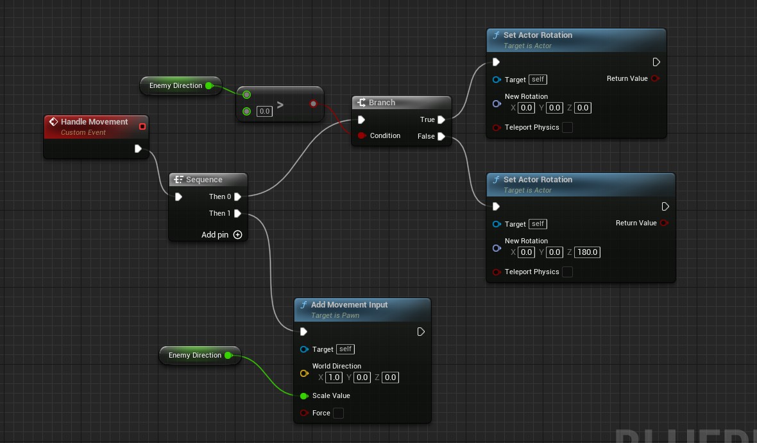Screen dimensions: 757x443
Task: Select the Add Movement Input node header
Action: pos(350,305)
